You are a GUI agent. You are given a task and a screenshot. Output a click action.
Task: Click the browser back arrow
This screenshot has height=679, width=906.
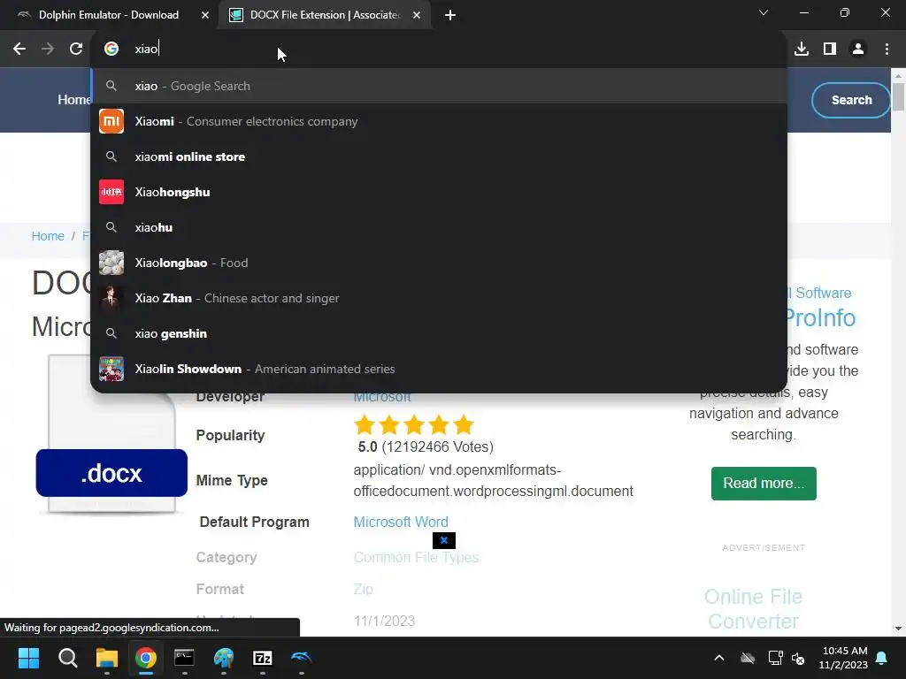coord(19,50)
